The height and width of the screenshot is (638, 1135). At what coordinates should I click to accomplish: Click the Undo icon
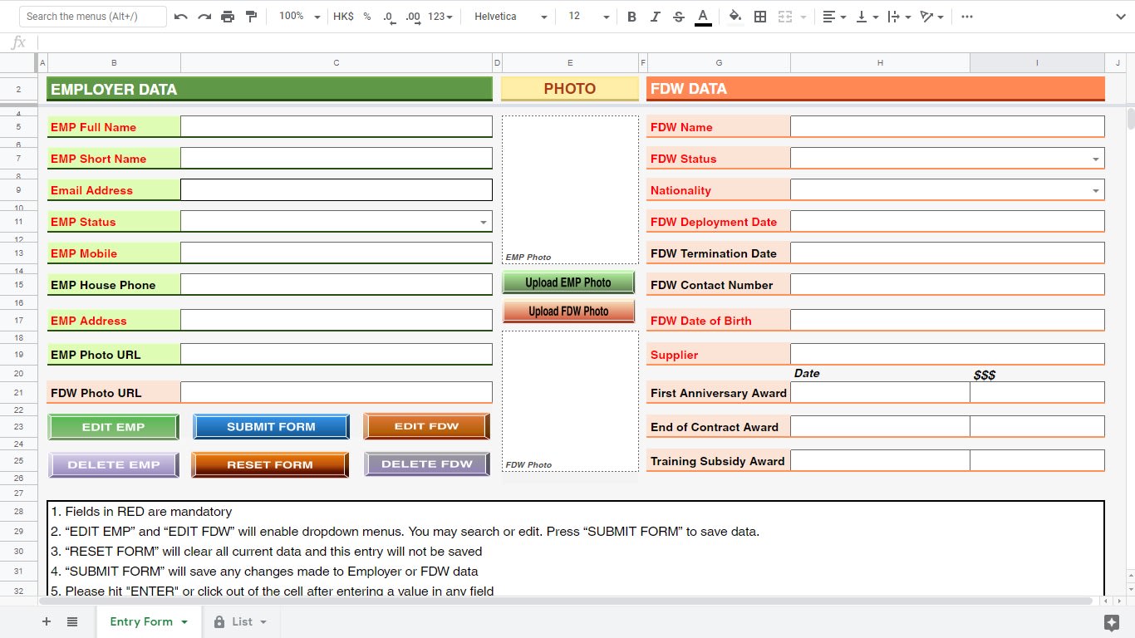181,16
